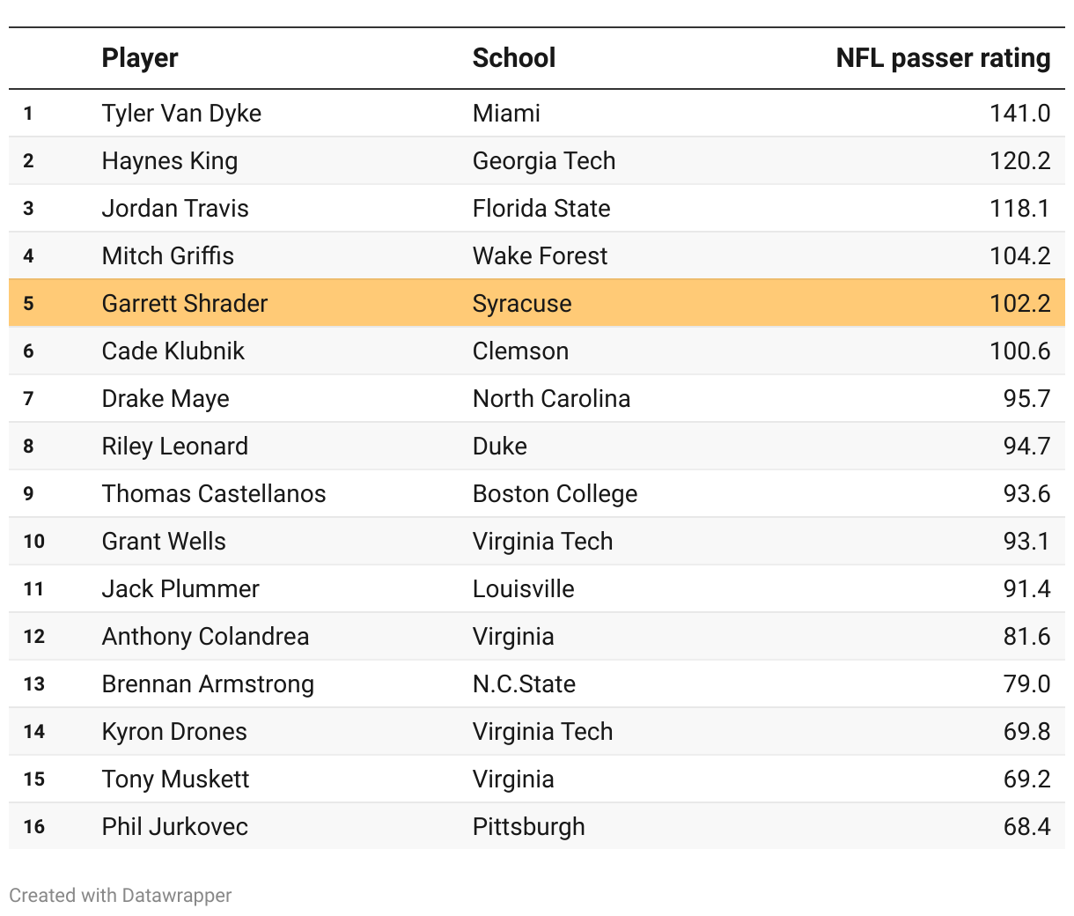Click the N.C.State school cell
The height and width of the screenshot is (916, 1074).
(524, 684)
